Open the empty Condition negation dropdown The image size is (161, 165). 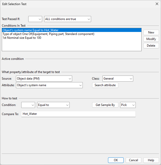(28, 105)
